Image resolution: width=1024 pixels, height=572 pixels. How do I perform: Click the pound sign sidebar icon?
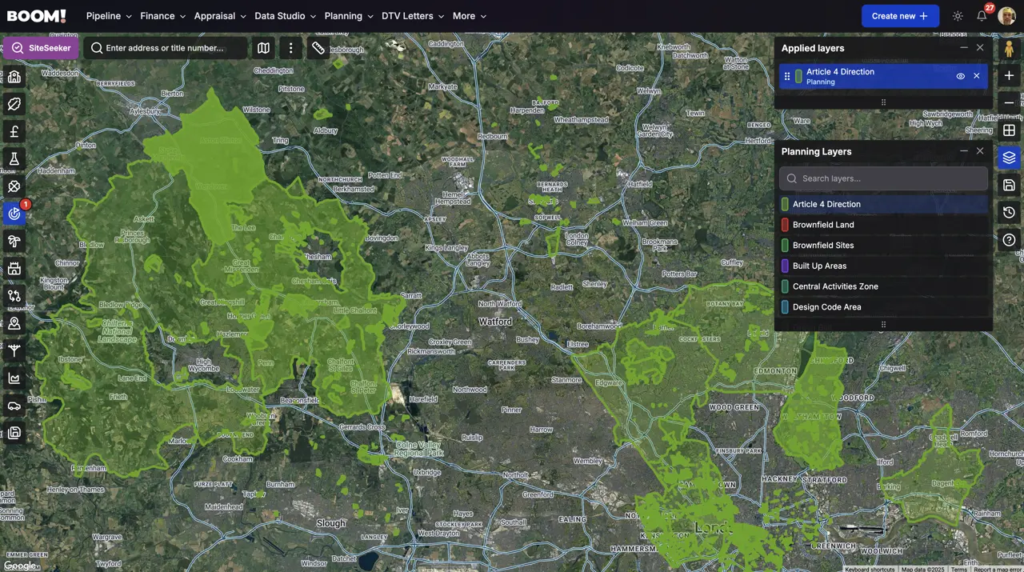point(14,131)
